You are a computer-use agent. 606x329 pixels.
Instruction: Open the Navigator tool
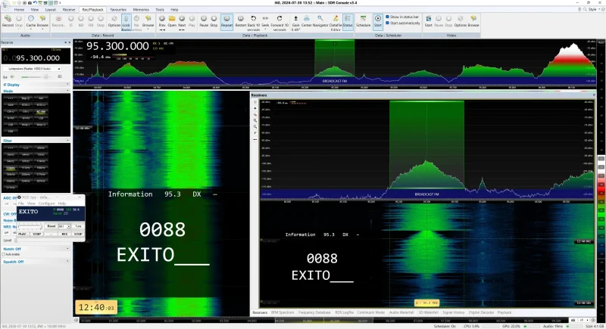[x=320, y=21]
